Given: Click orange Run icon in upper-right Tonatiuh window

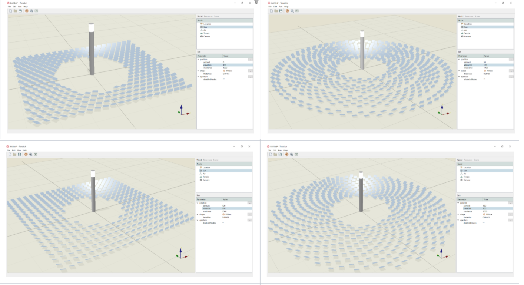Looking at the screenshot, I should tap(287, 11).
